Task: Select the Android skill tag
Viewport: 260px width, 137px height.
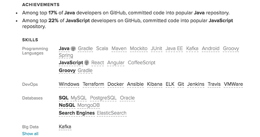Action: [211, 49]
